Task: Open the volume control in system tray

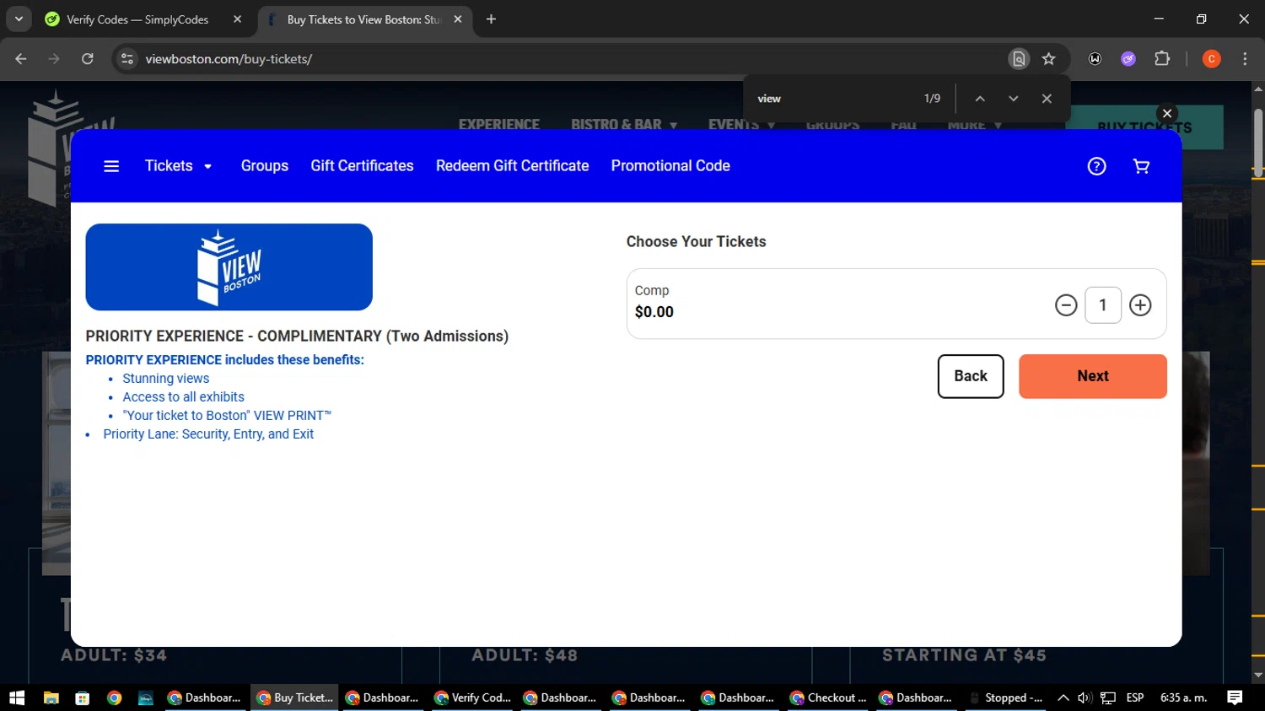Action: (1085, 698)
